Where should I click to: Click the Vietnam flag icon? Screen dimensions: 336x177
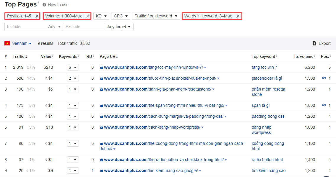7,43
